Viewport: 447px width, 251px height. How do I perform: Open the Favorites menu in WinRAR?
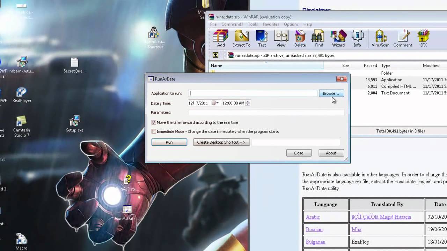click(271, 24)
